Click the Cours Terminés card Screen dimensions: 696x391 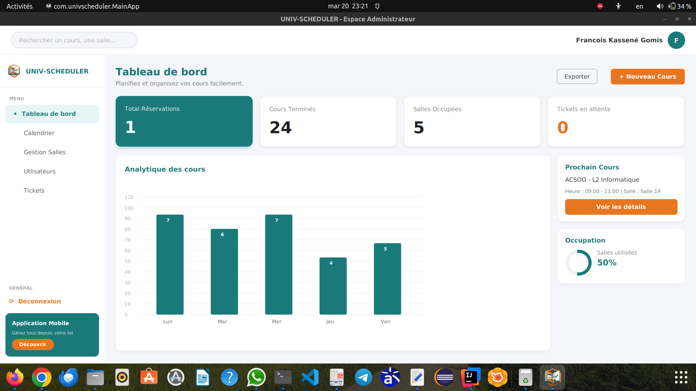point(328,121)
